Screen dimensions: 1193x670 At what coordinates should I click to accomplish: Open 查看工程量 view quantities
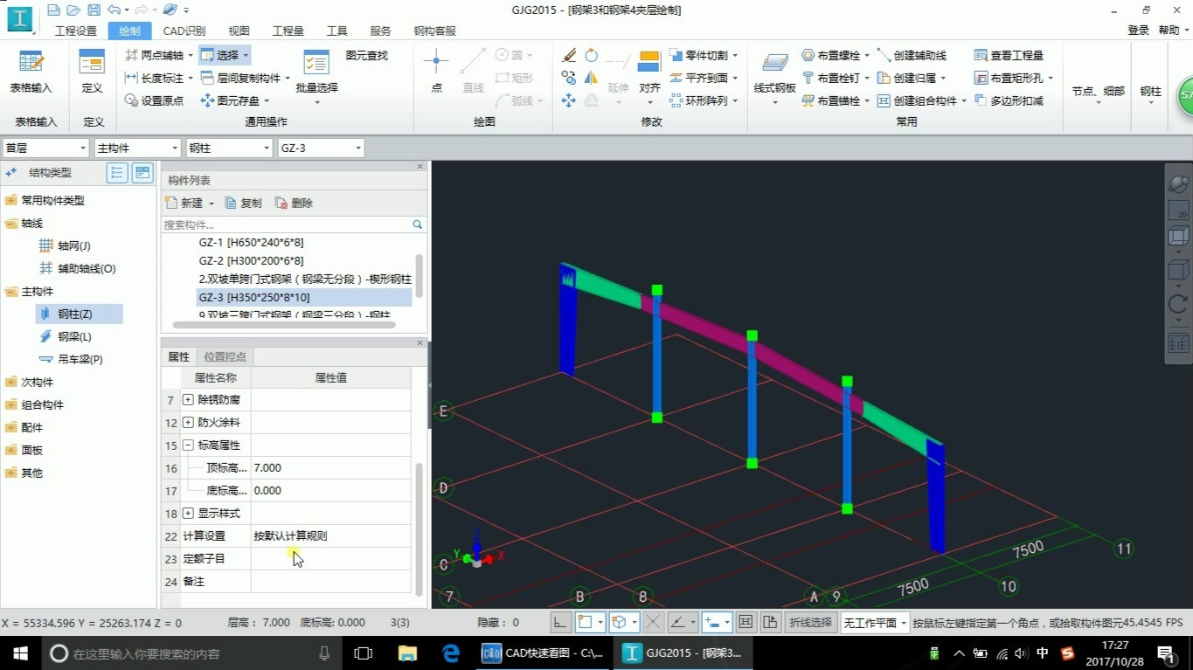[x=1009, y=55]
